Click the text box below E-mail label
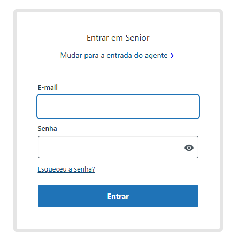Image resolution: width=239 pixels, height=248 pixels. pyautogui.click(x=118, y=106)
